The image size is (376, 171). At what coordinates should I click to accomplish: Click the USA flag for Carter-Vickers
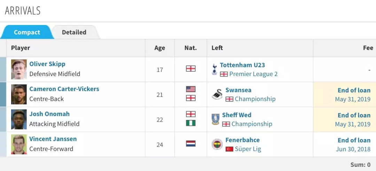pyautogui.click(x=190, y=89)
